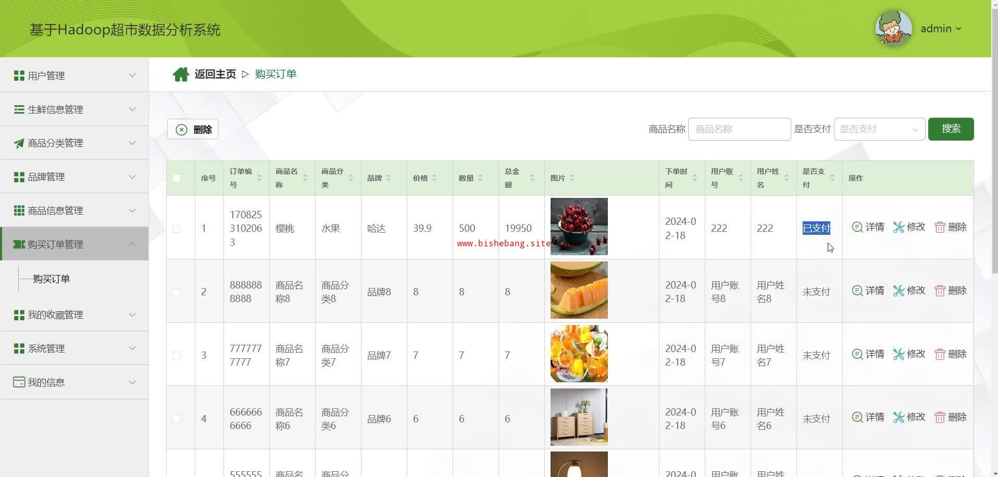The width and height of the screenshot is (998, 477).
Task: Edit the 商品名称8 order
Action: (x=909, y=291)
